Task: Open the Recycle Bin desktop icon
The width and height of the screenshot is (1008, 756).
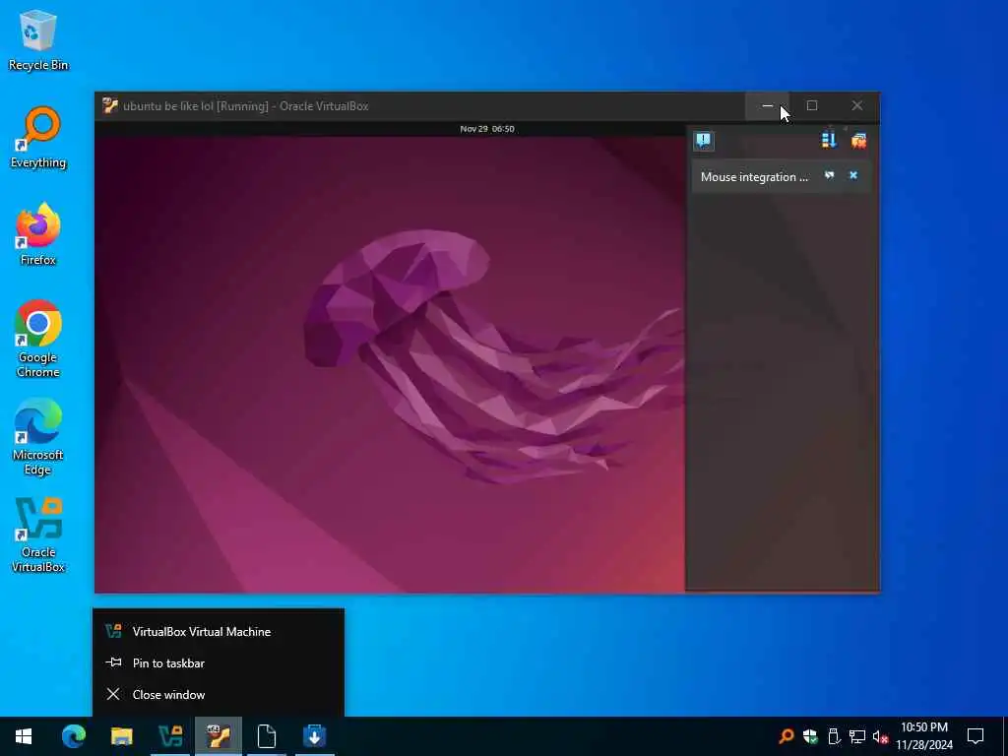Action: pos(38,39)
